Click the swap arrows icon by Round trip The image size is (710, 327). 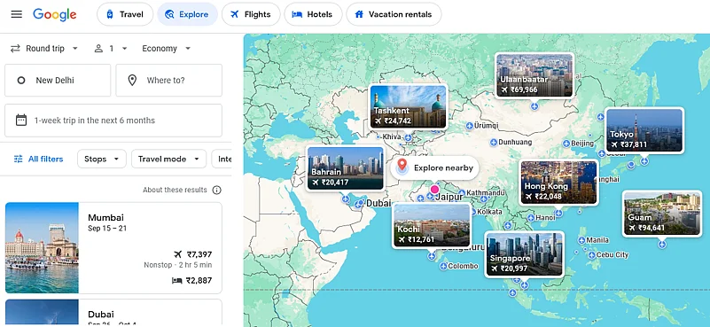coord(15,49)
